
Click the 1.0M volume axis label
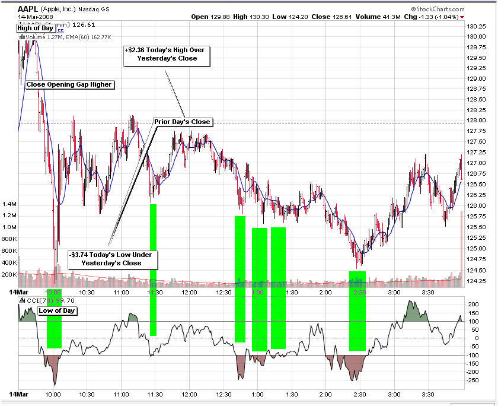[9, 227]
